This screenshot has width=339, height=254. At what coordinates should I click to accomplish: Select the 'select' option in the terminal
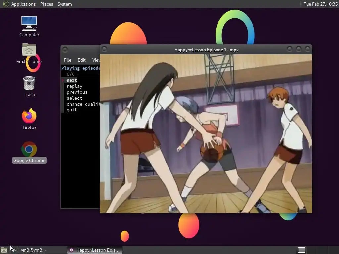tap(74, 98)
